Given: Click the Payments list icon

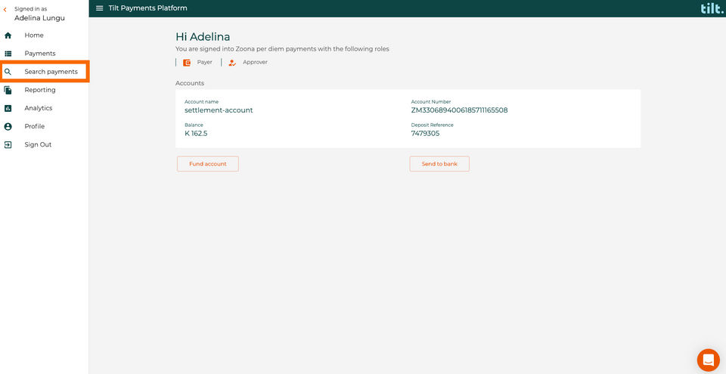Looking at the screenshot, I should (x=8, y=54).
